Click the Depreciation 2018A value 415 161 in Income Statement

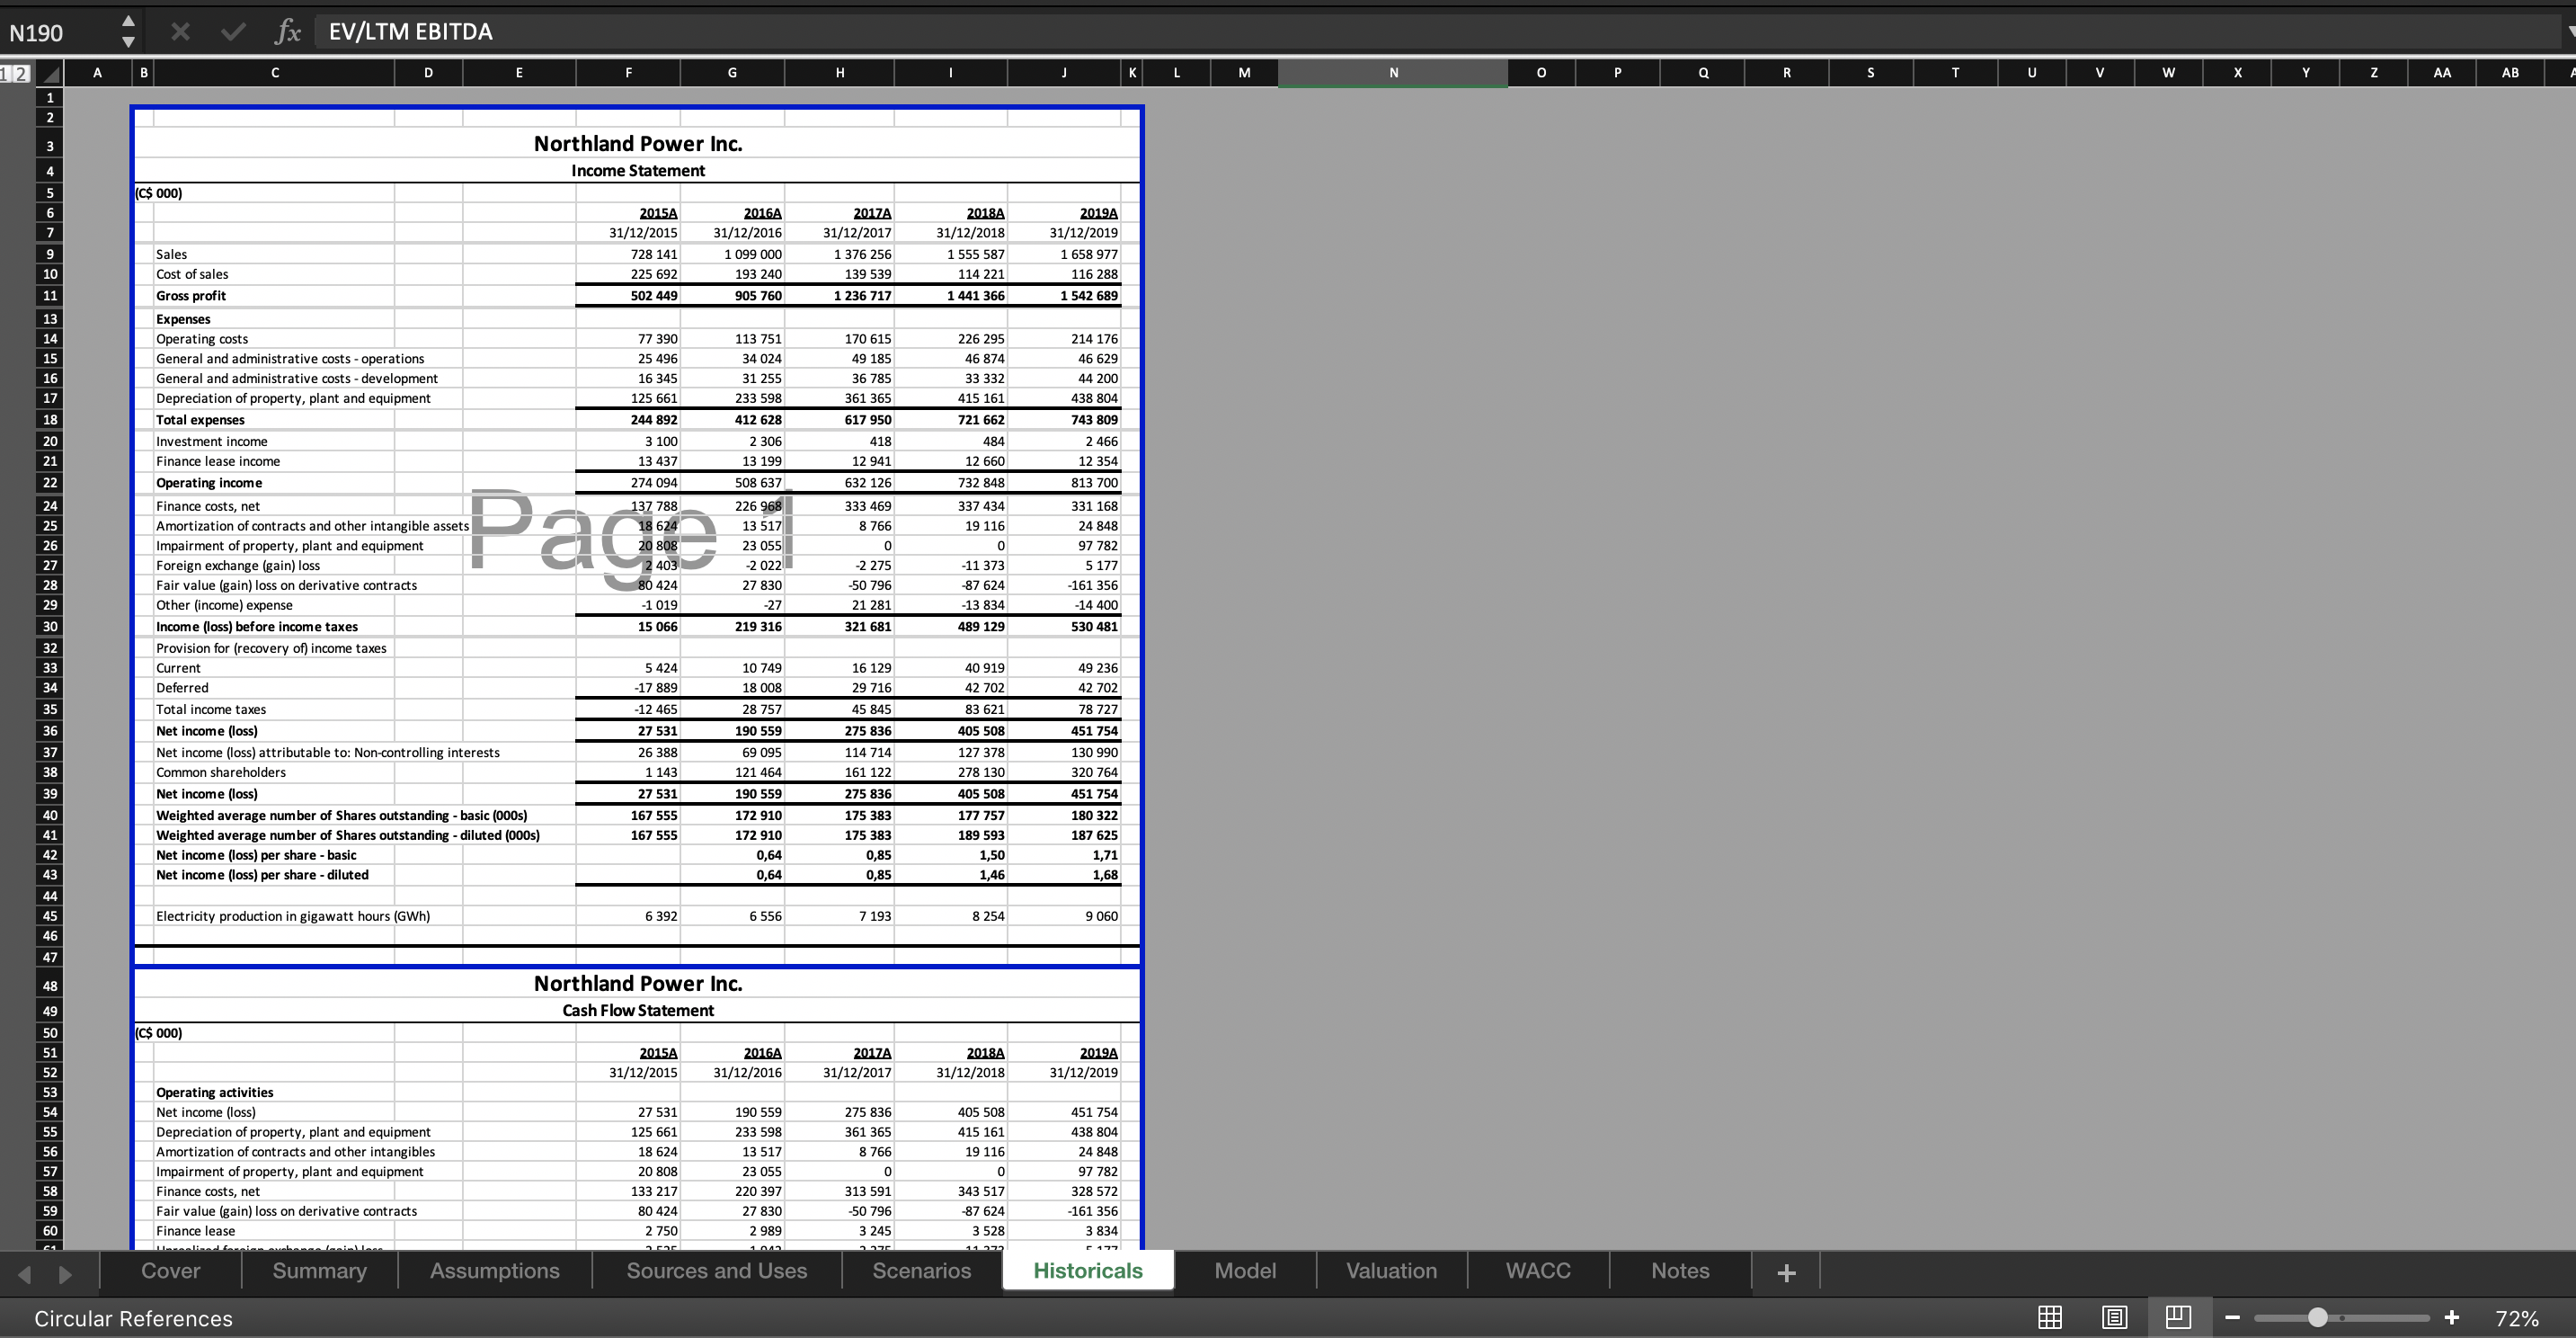coord(981,398)
